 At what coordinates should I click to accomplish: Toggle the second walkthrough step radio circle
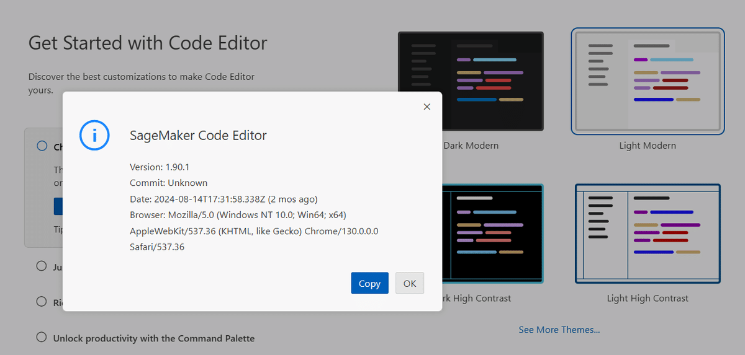coord(42,266)
